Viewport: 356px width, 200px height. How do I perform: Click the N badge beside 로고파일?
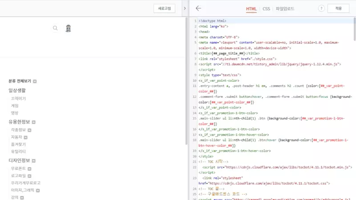tap(29, 176)
